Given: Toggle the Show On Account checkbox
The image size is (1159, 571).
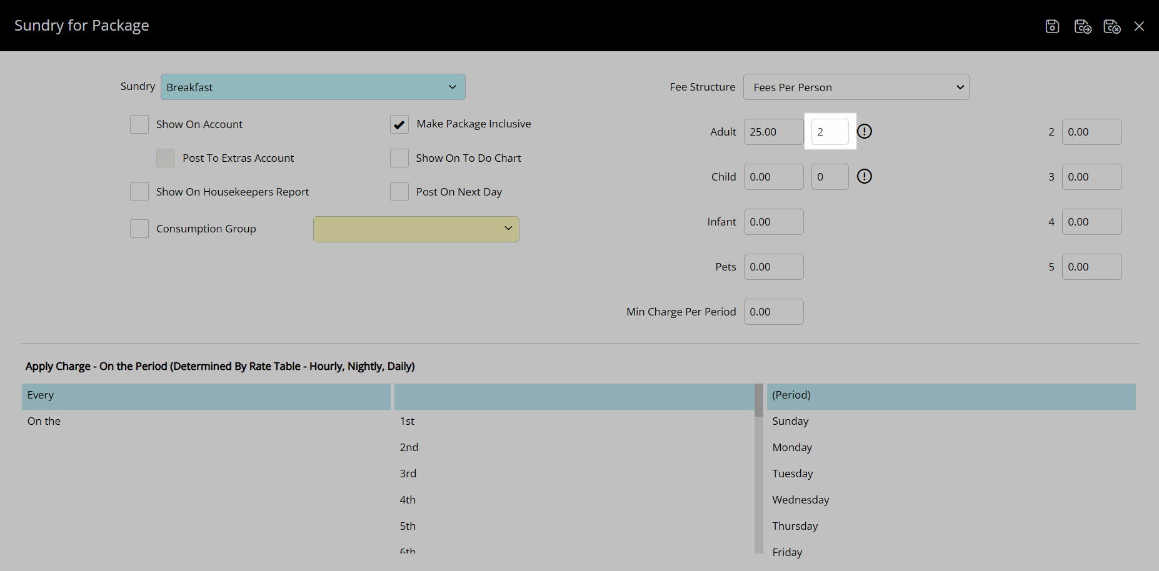Looking at the screenshot, I should point(139,124).
